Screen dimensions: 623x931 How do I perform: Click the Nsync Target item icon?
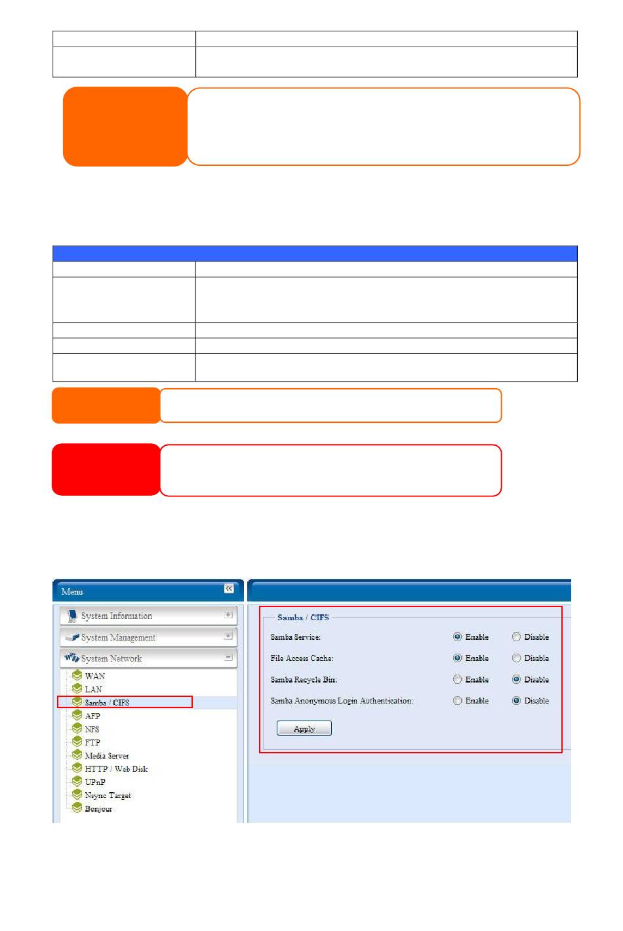coord(77,795)
